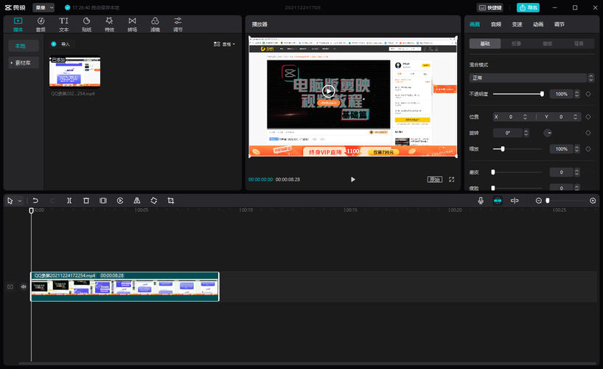Screen dimensions: 603x369
Task: Switch to the 动画 tab in properties panel
Action: 538,24
